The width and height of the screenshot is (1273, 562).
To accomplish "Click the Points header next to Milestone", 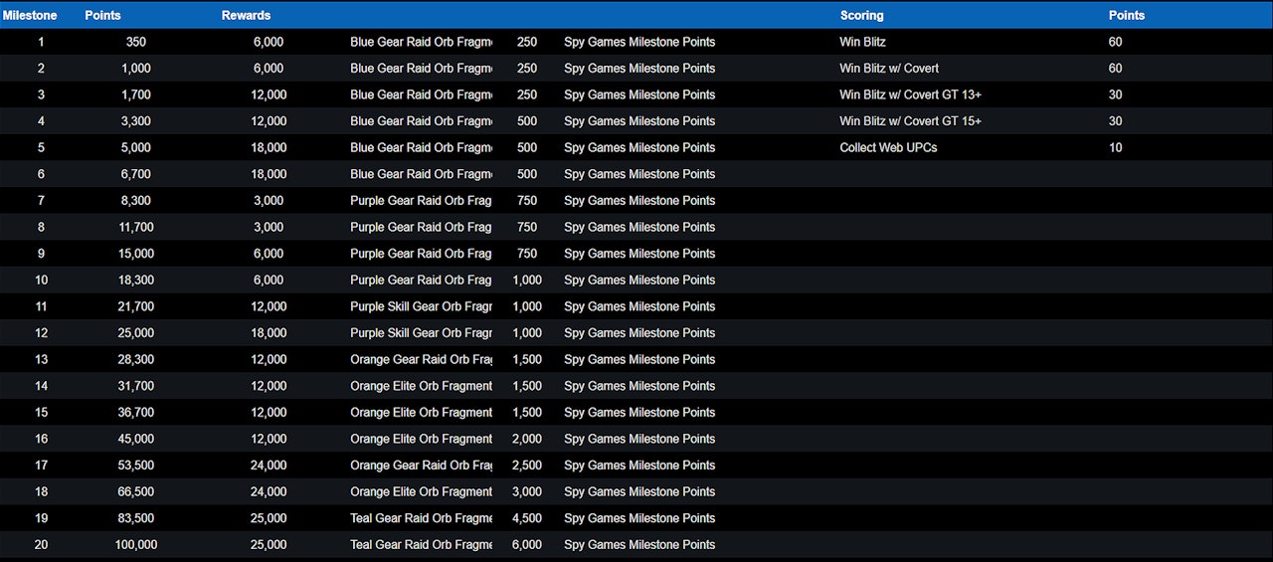I will point(102,15).
